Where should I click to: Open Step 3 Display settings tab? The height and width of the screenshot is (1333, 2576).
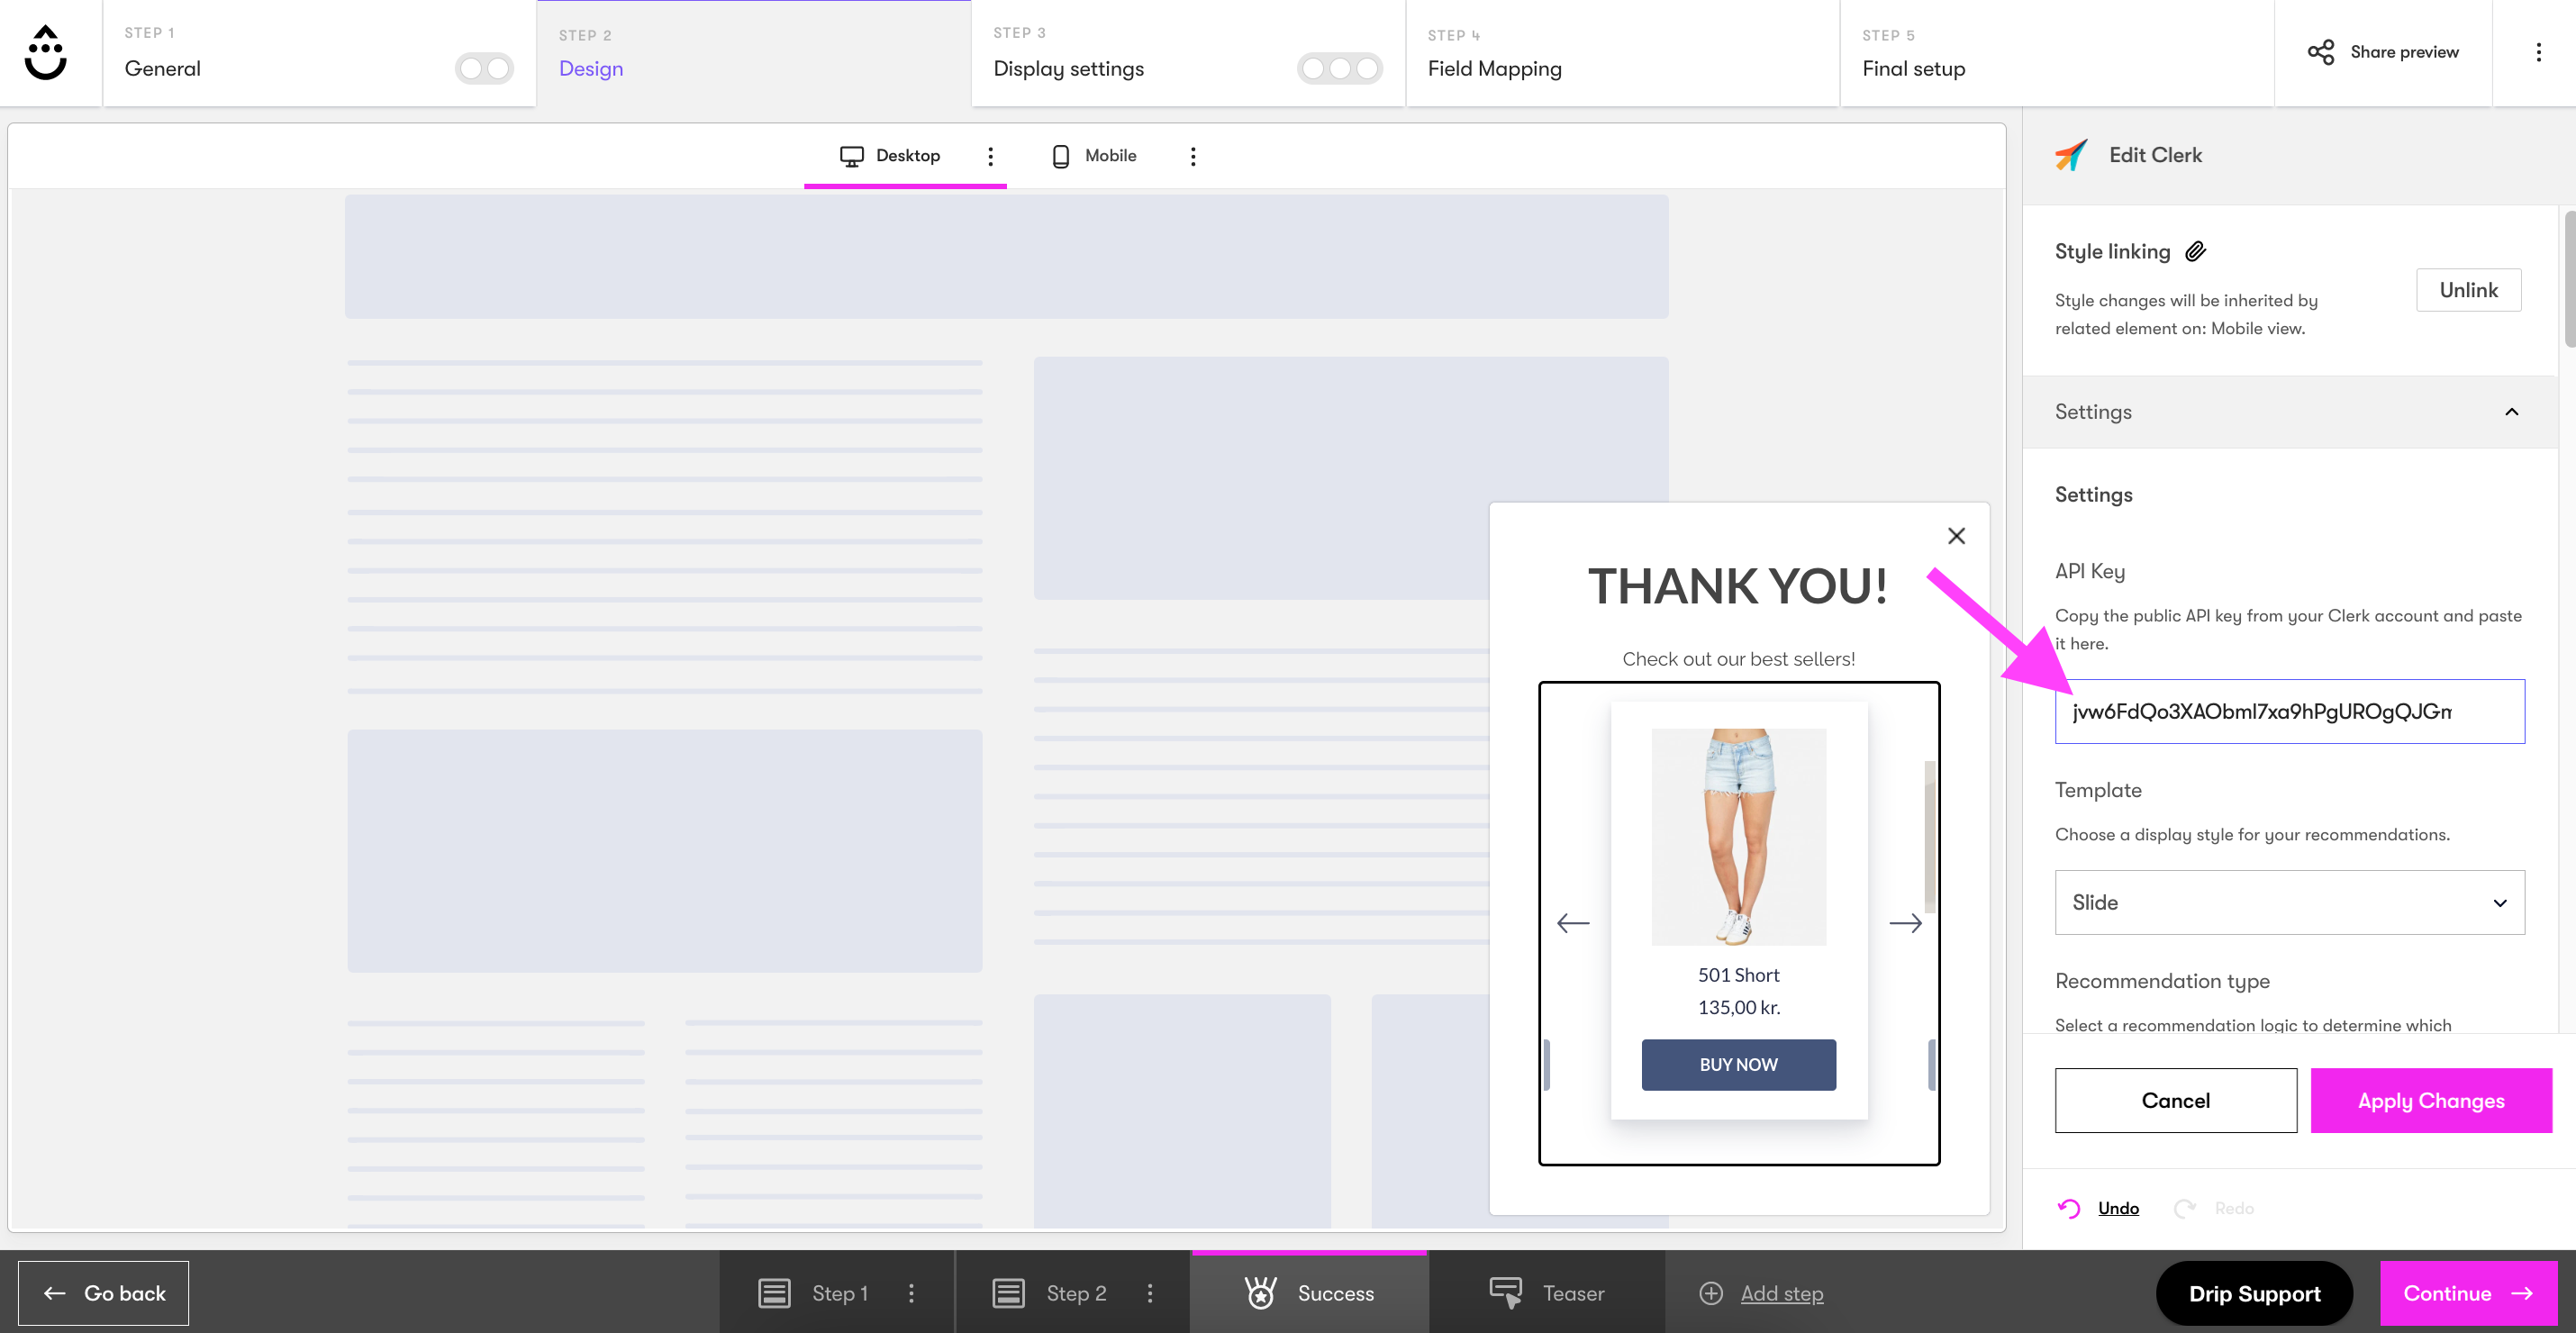[1188, 53]
